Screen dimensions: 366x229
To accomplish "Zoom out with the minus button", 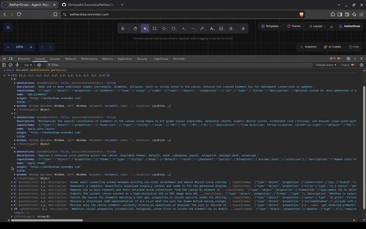I will coord(8,47).
